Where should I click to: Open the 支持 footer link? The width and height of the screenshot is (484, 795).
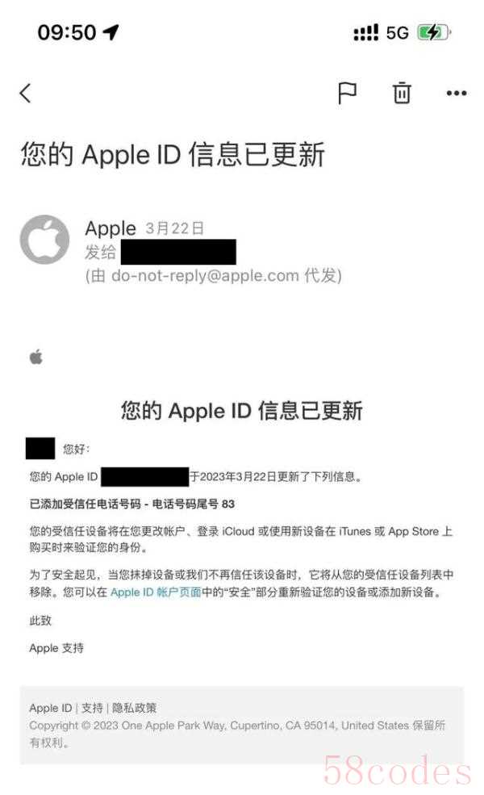pos(92,708)
